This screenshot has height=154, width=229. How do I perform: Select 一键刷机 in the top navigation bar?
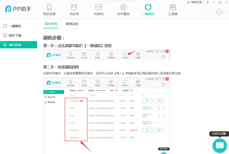148,10
